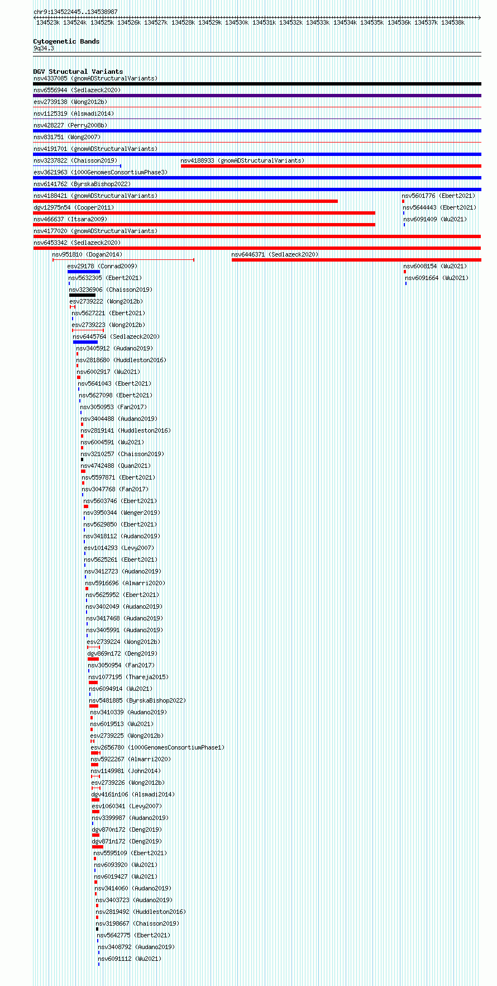
Task: Click the 134530k ruler position label
Action: (x=237, y=23)
